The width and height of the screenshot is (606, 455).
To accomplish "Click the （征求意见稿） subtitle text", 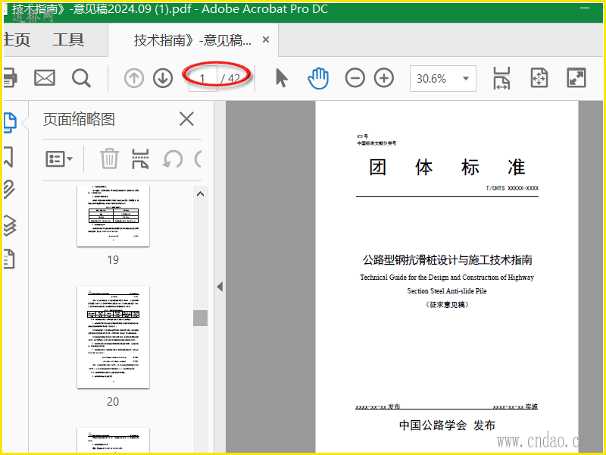I will tap(447, 305).
